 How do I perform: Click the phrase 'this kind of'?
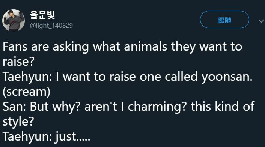point(223,106)
